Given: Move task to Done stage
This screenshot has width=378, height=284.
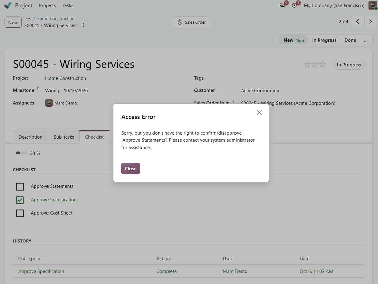Looking at the screenshot, I should (350, 40).
